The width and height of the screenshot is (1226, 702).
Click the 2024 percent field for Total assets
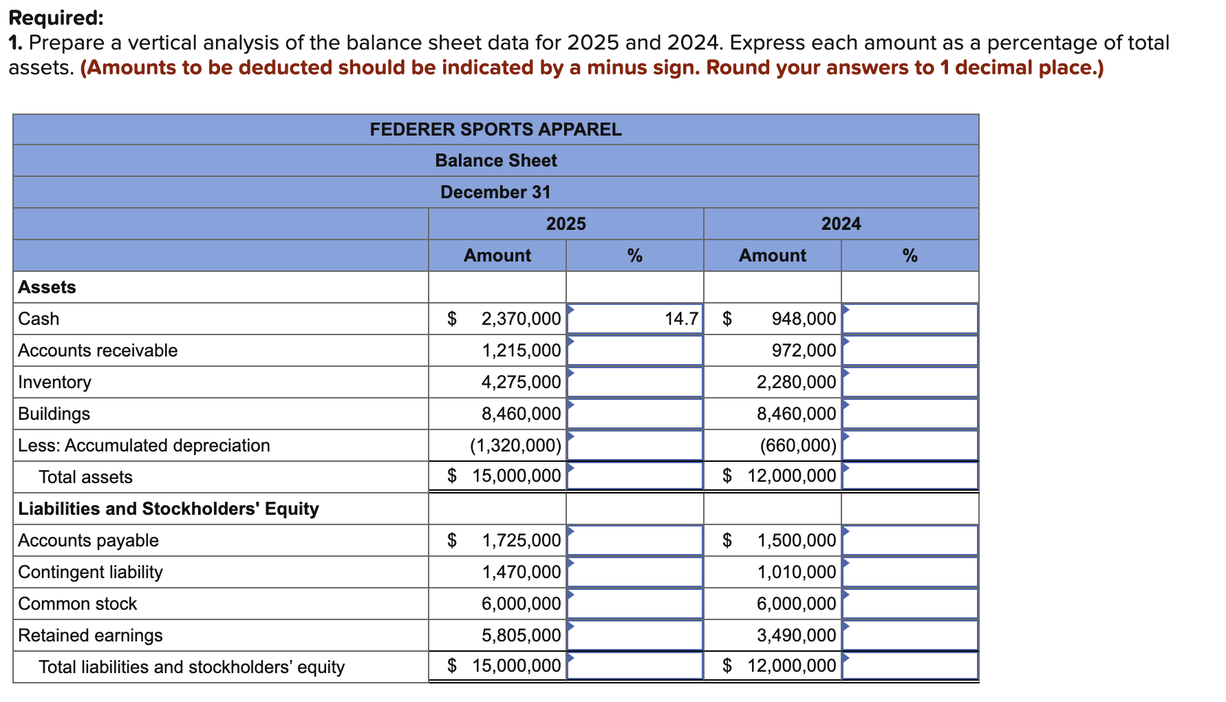(x=910, y=476)
